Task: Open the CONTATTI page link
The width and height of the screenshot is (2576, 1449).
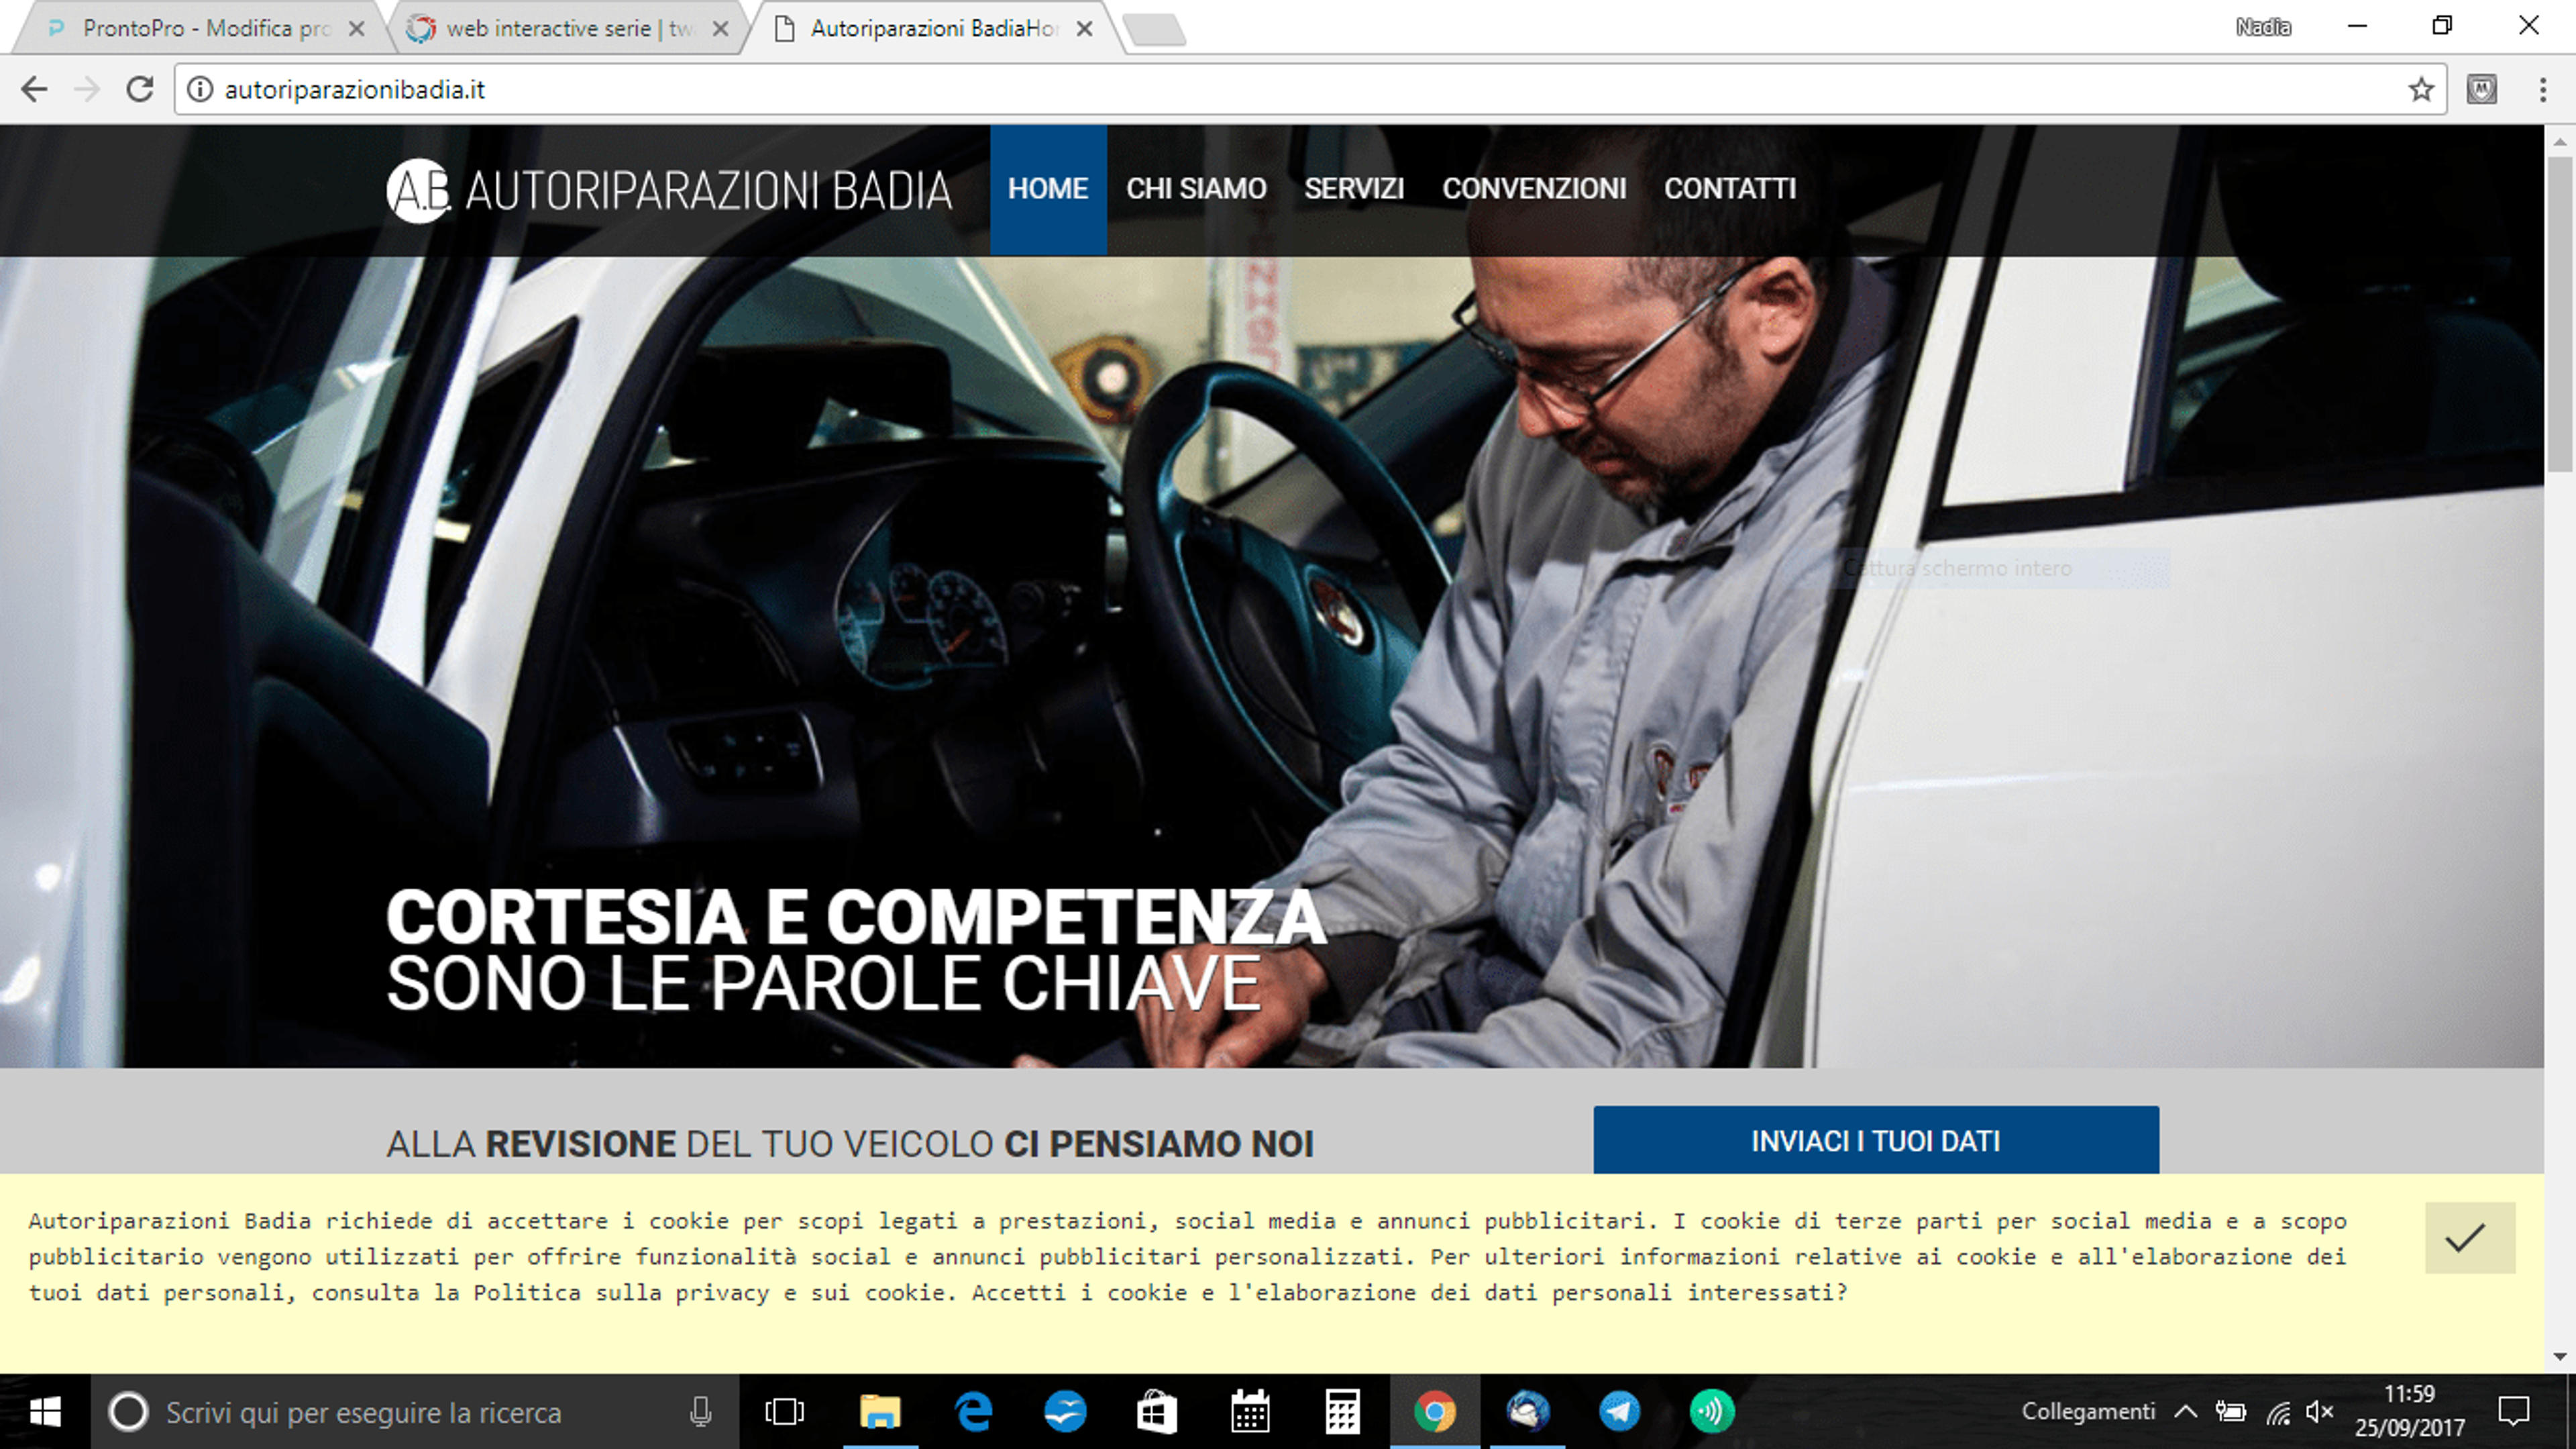Action: [x=1729, y=188]
